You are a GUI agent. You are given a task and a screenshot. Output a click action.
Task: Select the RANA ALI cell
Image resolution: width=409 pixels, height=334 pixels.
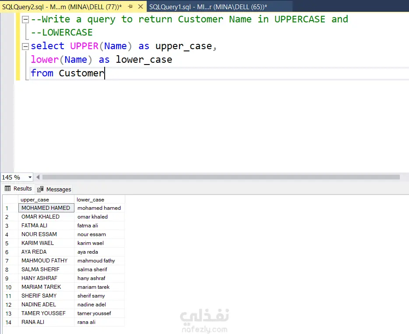[46, 322]
